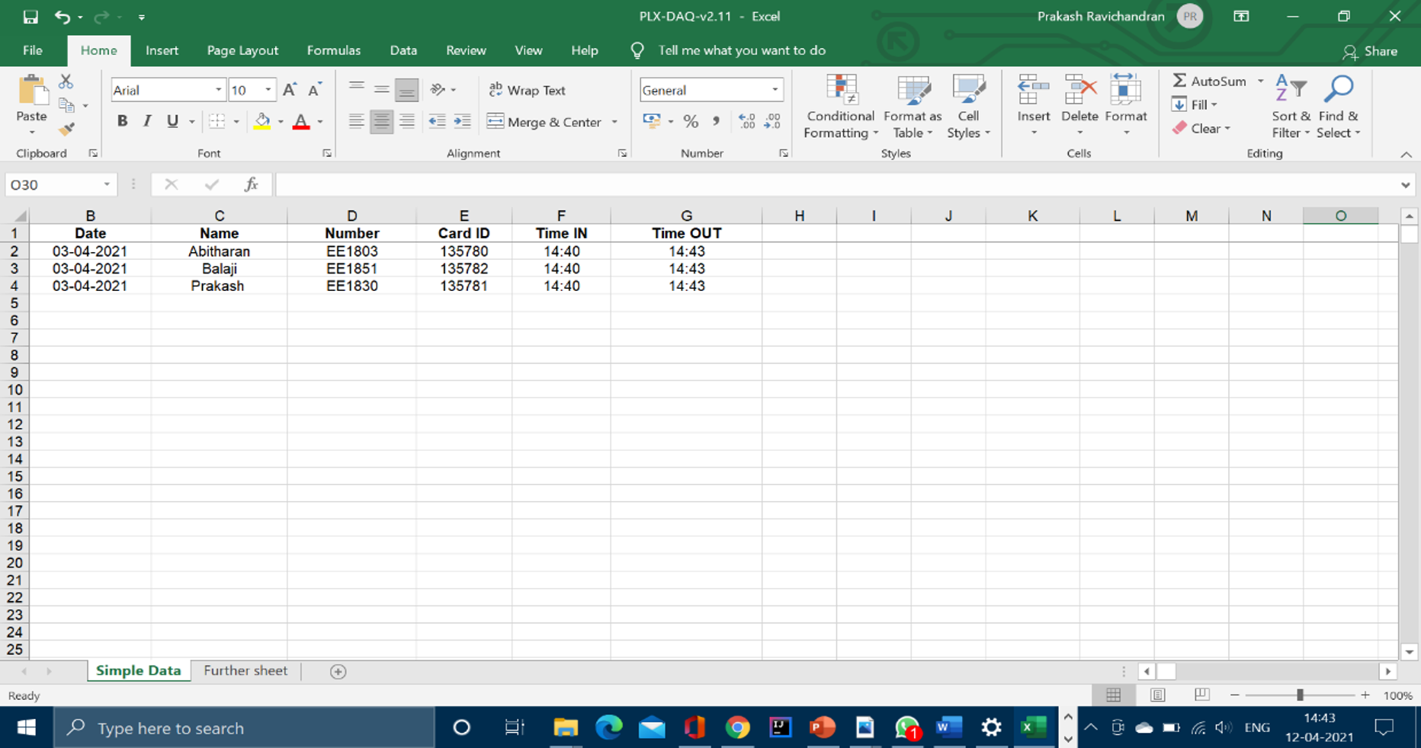
Task: Open the Further sheet worksheet tab
Action: pos(245,670)
